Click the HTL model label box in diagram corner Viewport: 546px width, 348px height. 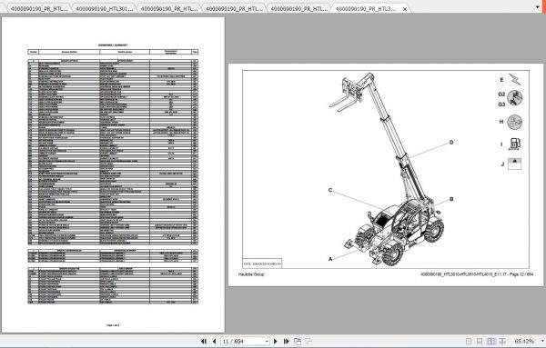[262, 263]
